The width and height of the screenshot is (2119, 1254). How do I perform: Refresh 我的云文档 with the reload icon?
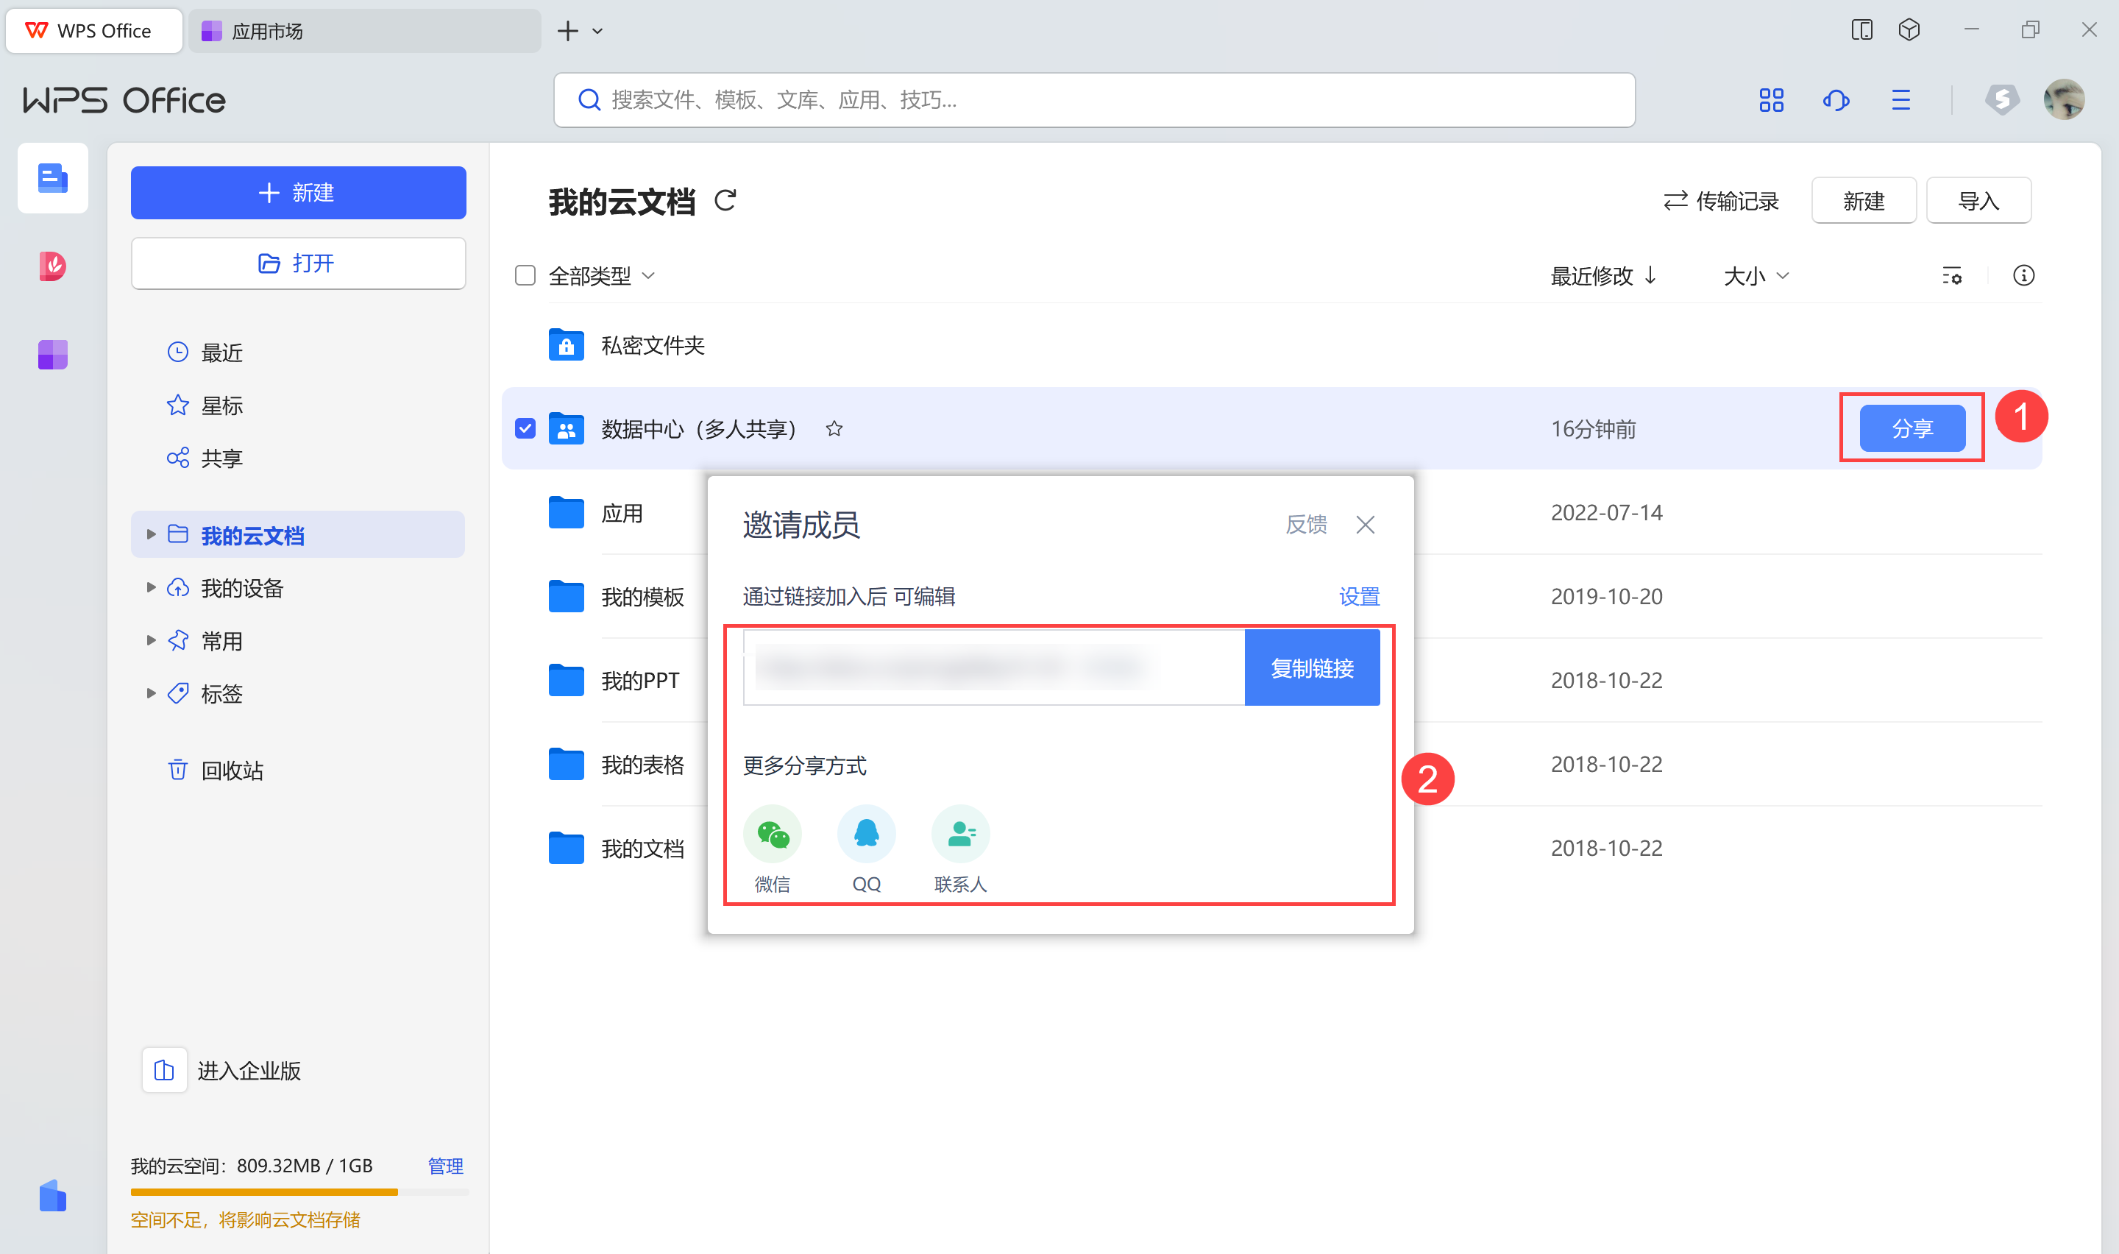pos(725,201)
